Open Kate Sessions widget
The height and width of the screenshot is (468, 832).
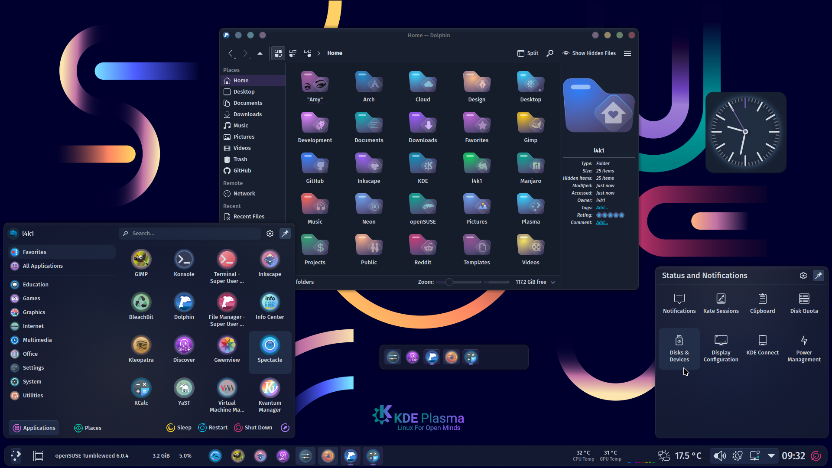tap(721, 303)
